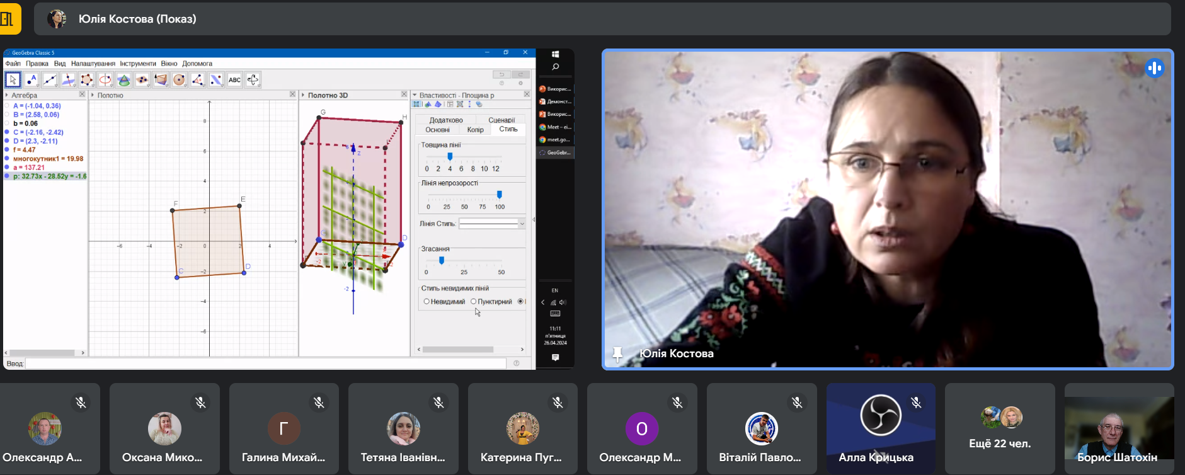Select the Rotate 3D view tool
This screenshot has width=1185, height=475.
click(253, 80)
